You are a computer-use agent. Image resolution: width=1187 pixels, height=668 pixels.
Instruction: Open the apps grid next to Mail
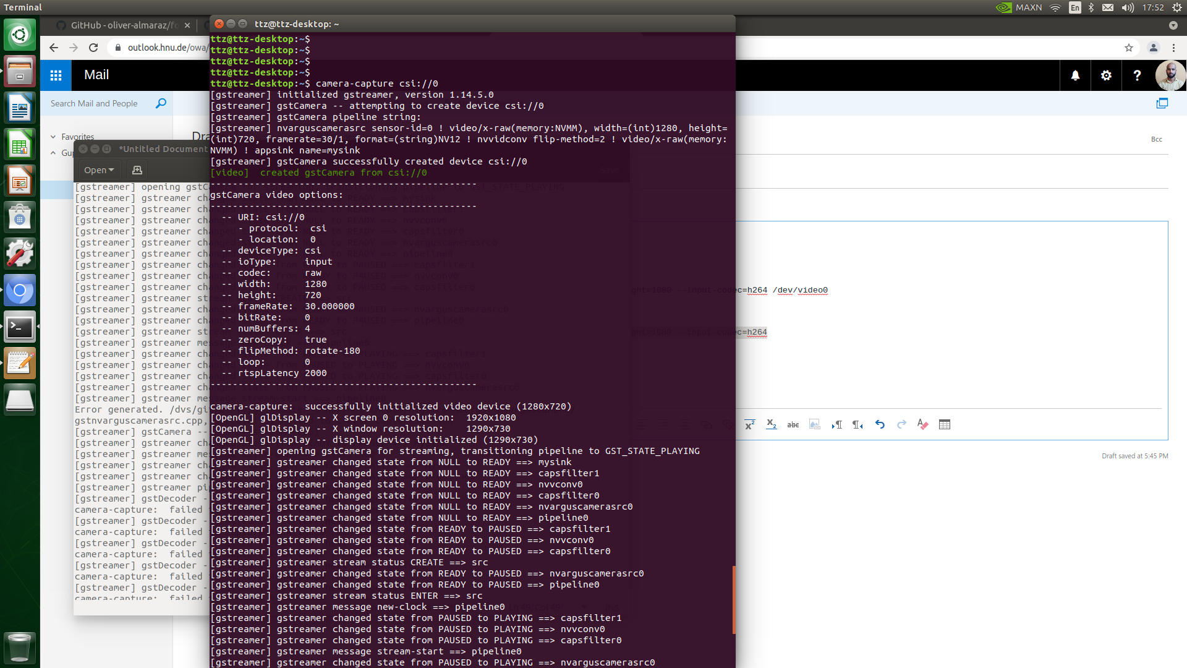point(56,75)
